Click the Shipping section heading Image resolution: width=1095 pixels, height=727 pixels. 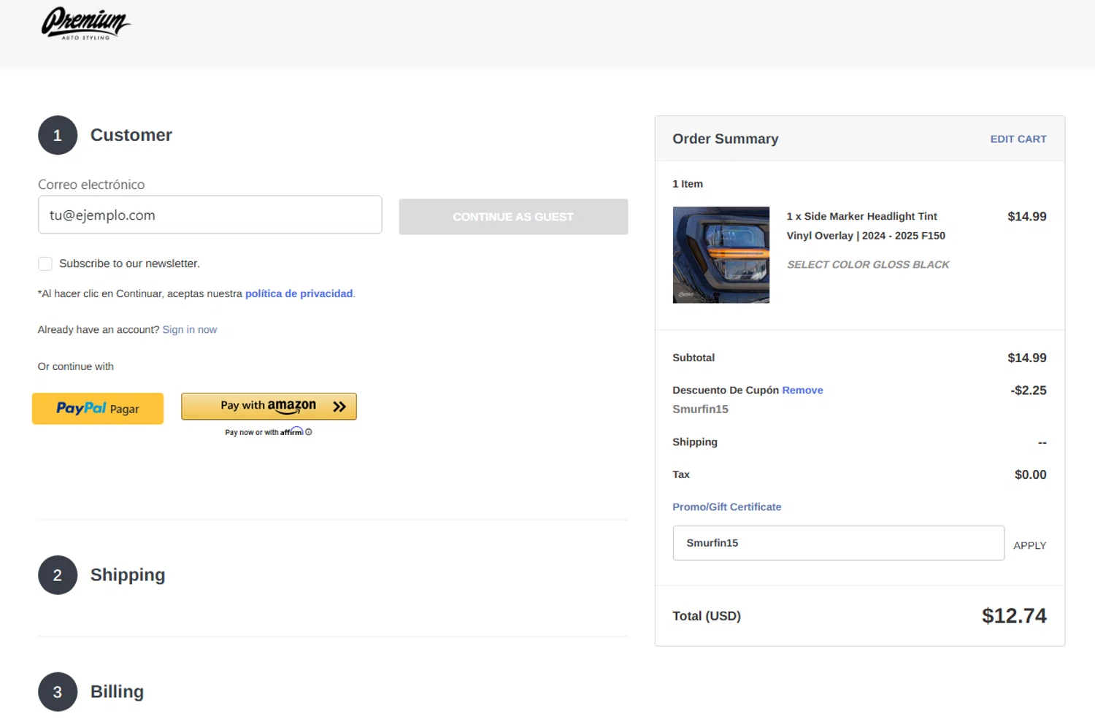128,575
